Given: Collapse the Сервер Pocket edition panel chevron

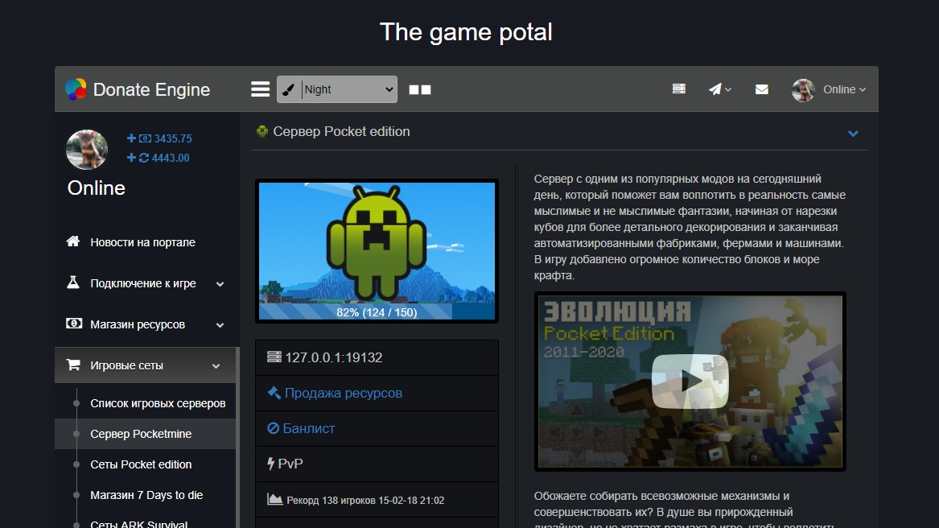Looking at the screenshot, I should click(x=853, y=133).
